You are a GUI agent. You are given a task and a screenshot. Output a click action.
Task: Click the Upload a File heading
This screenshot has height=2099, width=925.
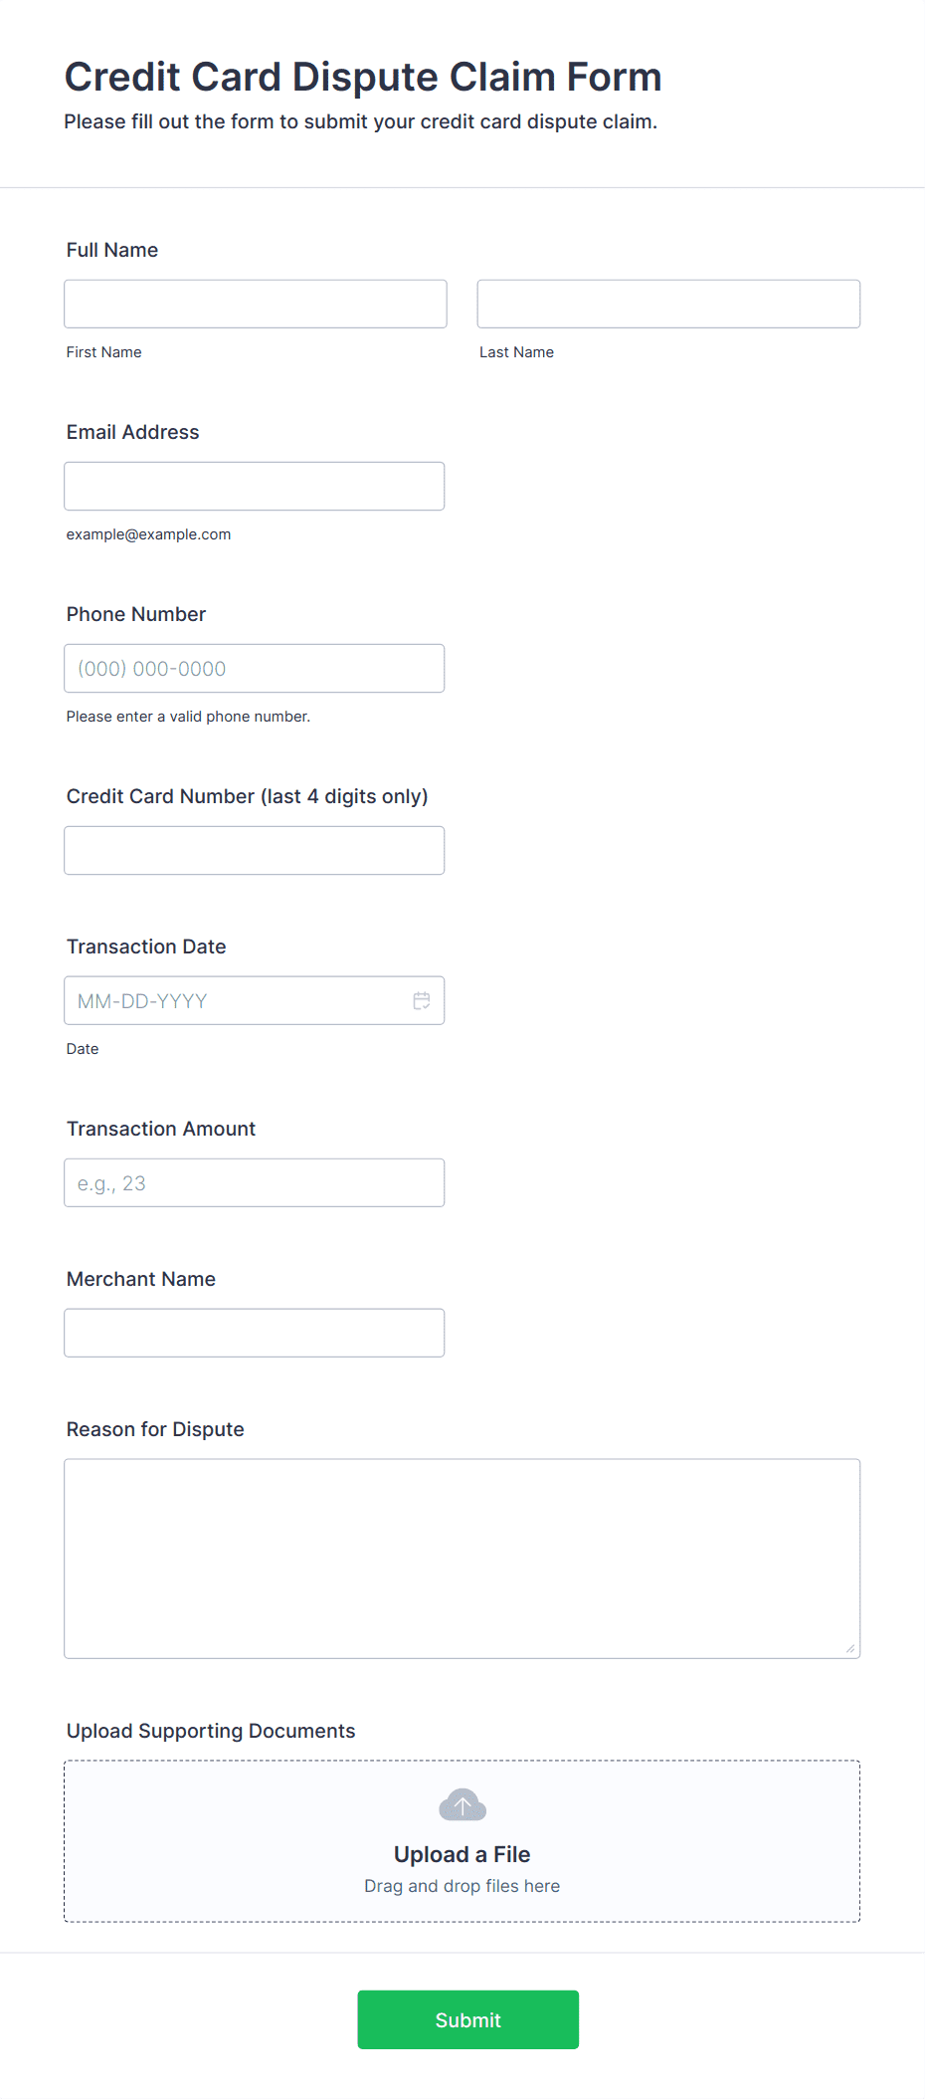click(x=462, y=1854)
